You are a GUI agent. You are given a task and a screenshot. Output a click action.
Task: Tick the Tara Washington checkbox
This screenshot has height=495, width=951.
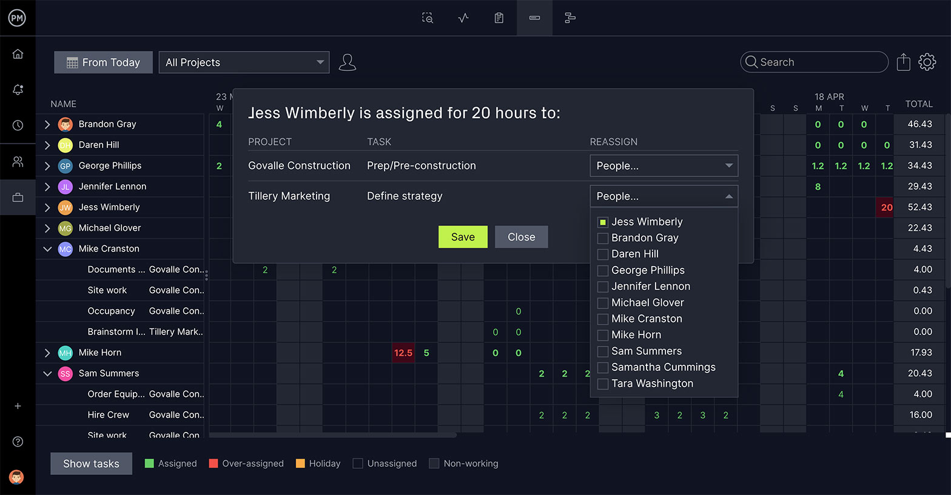603,384
